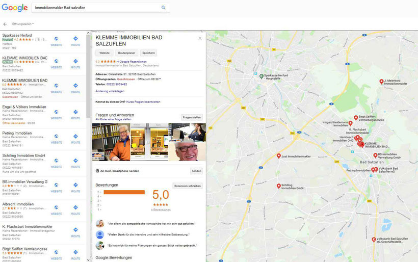Image resolution: width=418 pixels, height=262 pixels.
Task: Click the search magnifier icon
Action: [x=164, y=8]
